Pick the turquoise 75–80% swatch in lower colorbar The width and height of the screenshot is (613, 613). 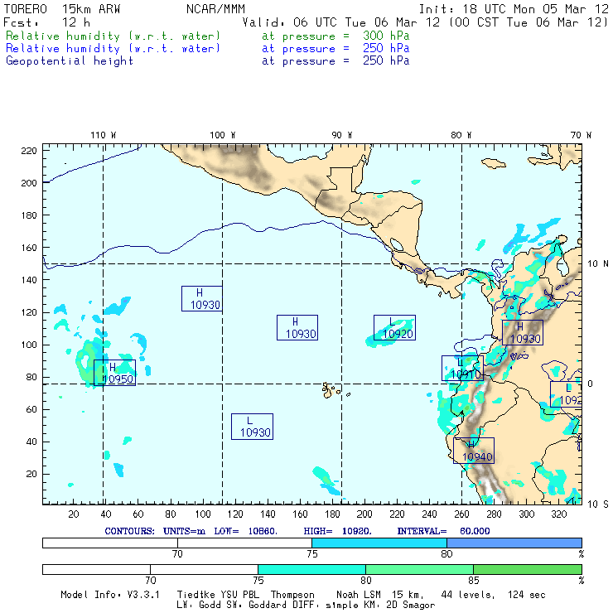[311, 569]
